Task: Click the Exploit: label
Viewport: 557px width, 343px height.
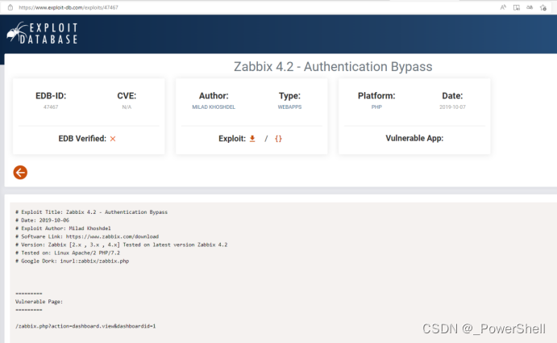Action: [x=232, y=138]
